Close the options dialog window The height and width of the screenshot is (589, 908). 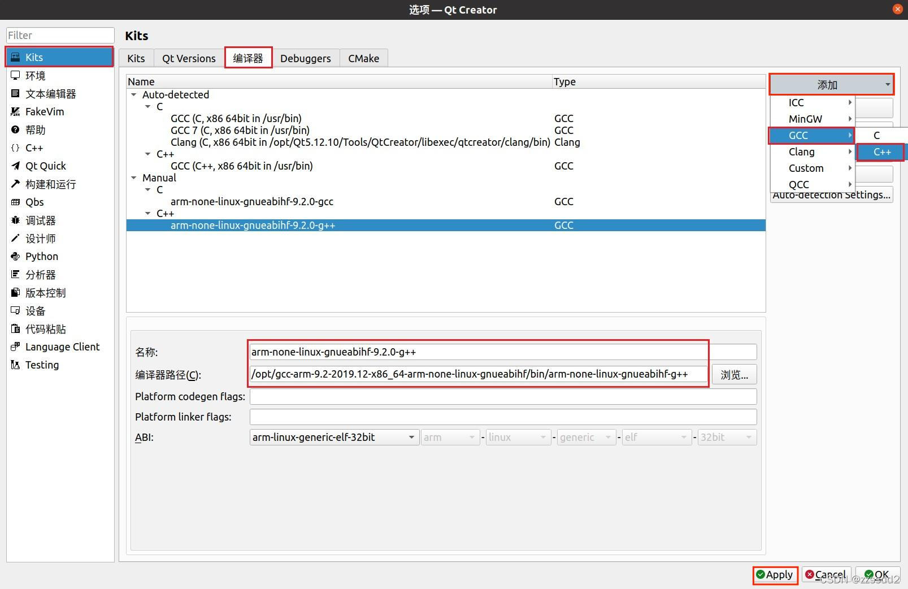coord(897,9)
